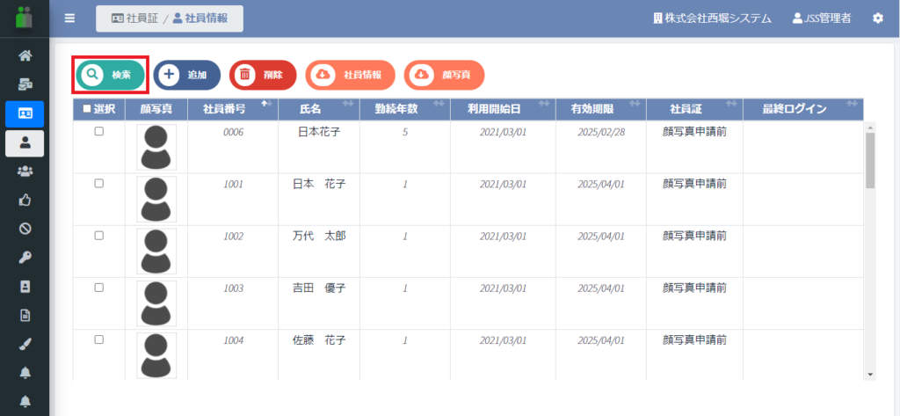Go to 社員証 breadcrumb

[x=134, y=18]
